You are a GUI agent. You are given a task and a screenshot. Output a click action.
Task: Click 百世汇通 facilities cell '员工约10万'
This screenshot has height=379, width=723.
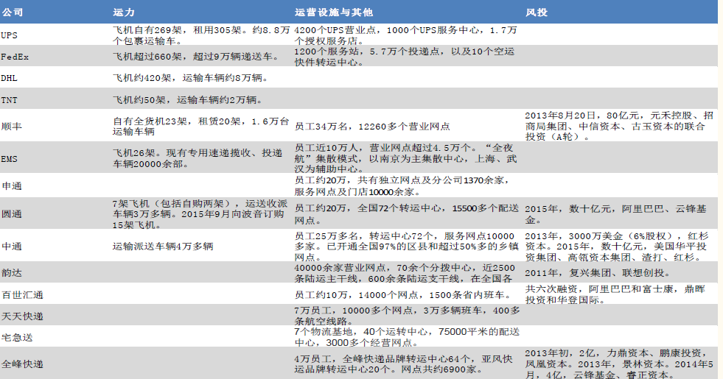(x=403, y=294)
